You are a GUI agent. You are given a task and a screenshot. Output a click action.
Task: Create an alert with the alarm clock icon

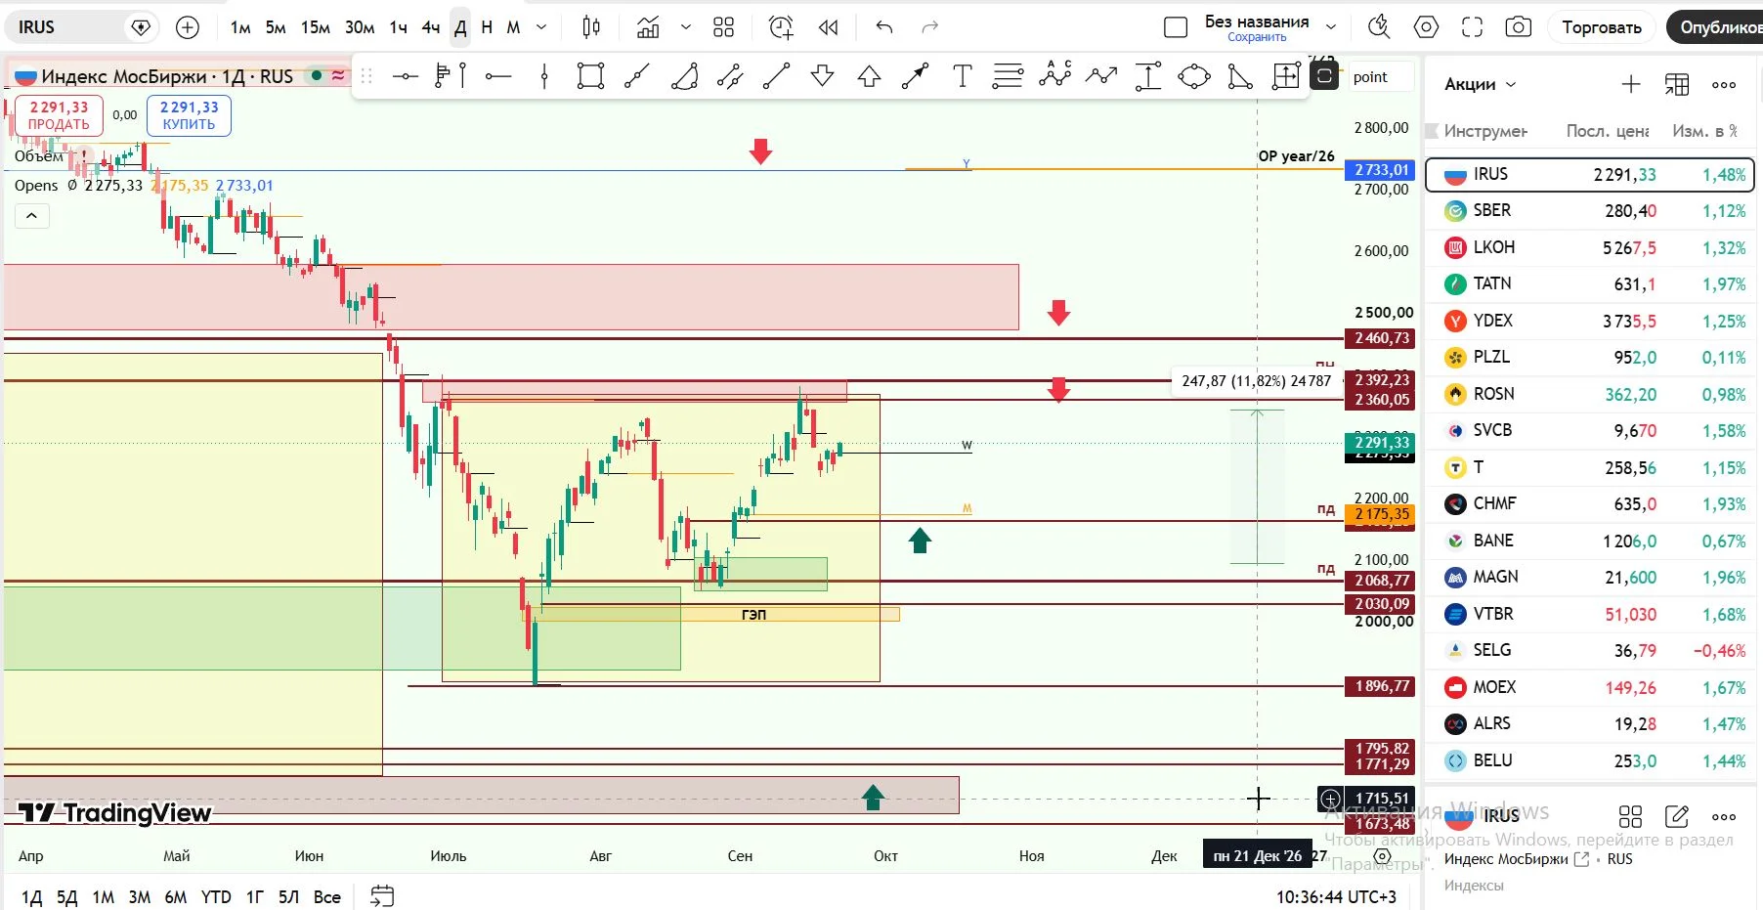(x=781, y=27)
